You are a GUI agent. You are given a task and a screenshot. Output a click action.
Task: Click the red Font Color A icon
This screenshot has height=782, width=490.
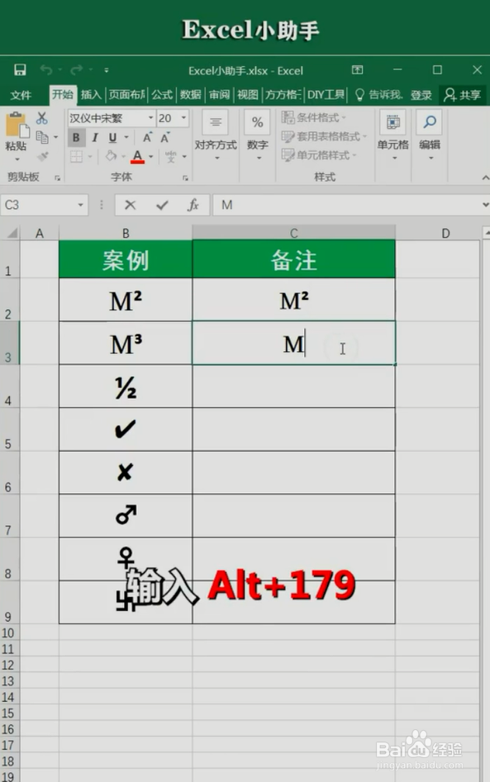[138, 157]
